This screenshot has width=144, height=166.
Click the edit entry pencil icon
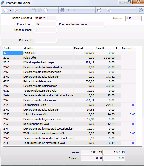[x=15, y=10]
